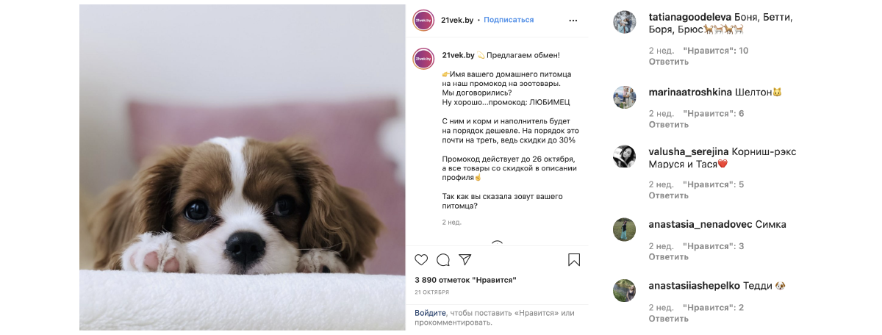The width and height of the screenshot is (882, 335).
Task: Open the puppy photo
Action: [x=243, y=167]
